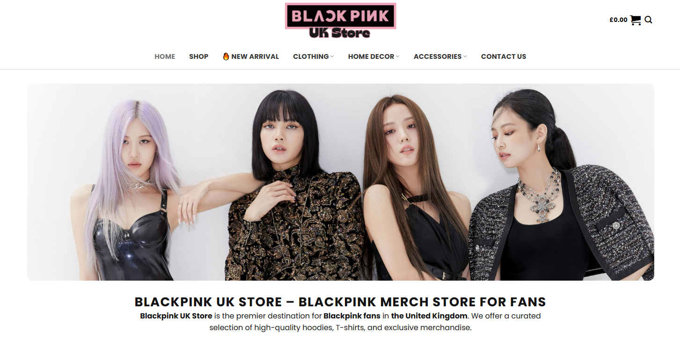Click the Blackpink group banner image
Viewport: 680px width, 346px height.
point(340,182)
